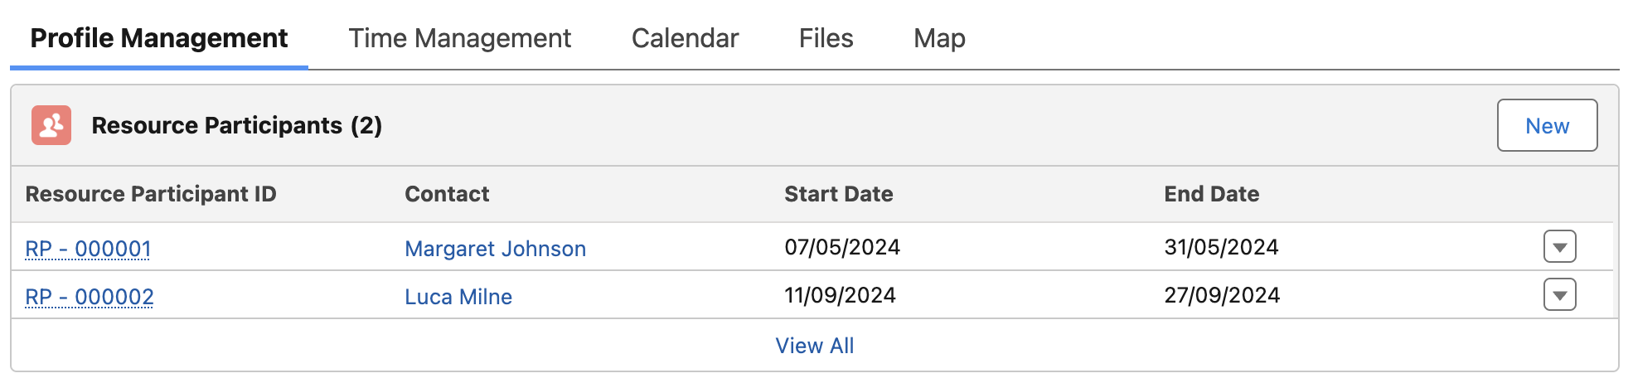Open record RP - 000001
The image size is (1633, 383).
point(88,249)
